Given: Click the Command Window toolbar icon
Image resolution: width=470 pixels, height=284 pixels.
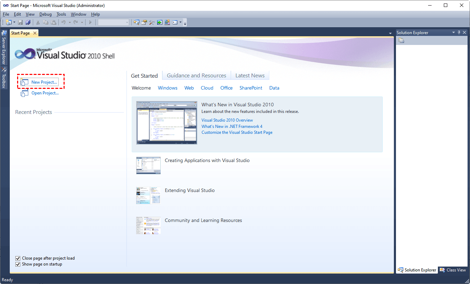Looking at the screenshot, I should tap(175, 22).
